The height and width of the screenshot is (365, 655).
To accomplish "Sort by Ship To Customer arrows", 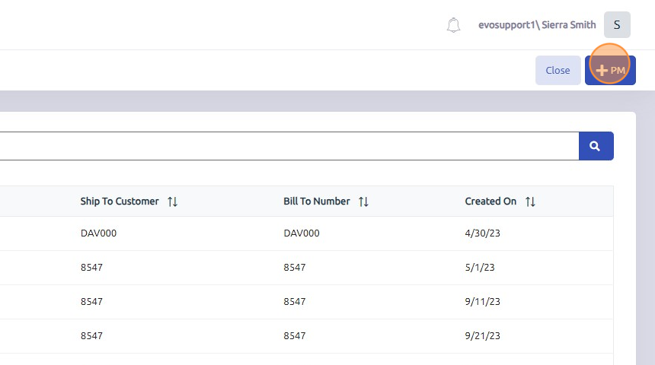I will pyautogui.click(x=173, y=202).
